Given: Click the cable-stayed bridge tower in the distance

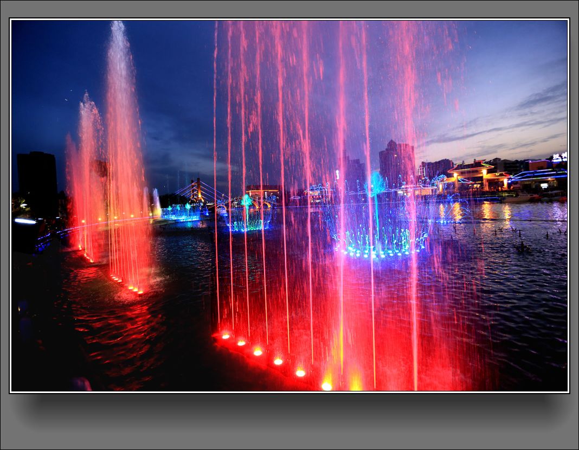Looking at the screenshot, I should (x=198, y=190).
